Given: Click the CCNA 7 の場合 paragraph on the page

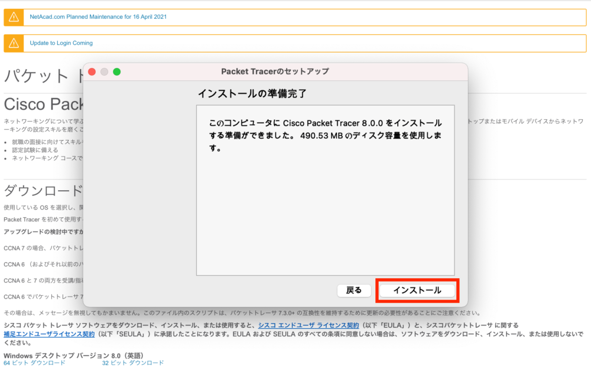Looking at the screenshot, I should [x=43, y=248].
